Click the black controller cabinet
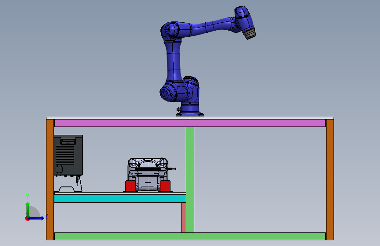 [x=68, y=155]
